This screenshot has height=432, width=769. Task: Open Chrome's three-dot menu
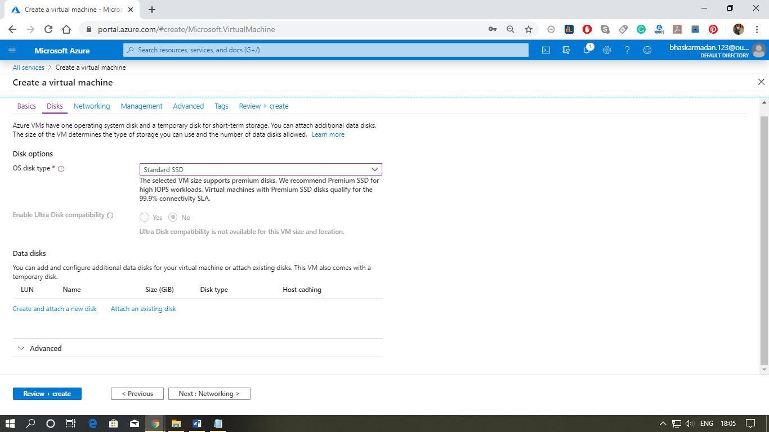pyautogui.click(x=756, y=28)
